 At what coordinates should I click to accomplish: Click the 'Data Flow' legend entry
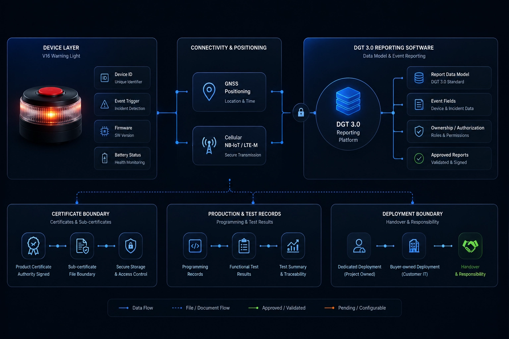[x=136, y=308]
